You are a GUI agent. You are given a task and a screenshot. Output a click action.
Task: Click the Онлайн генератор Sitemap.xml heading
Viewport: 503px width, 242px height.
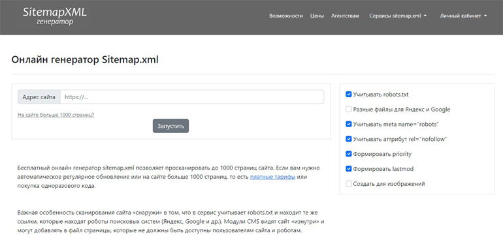click(x=85, y=59)
